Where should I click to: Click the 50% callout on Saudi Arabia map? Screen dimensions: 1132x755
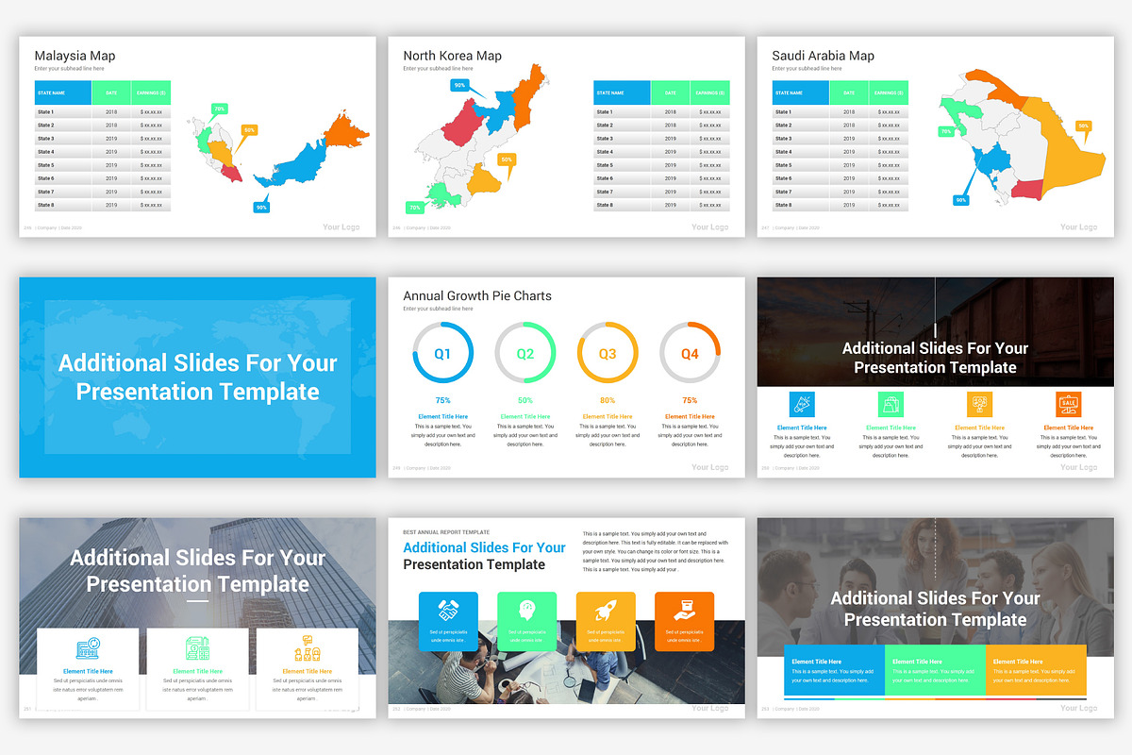point(1083,126)
